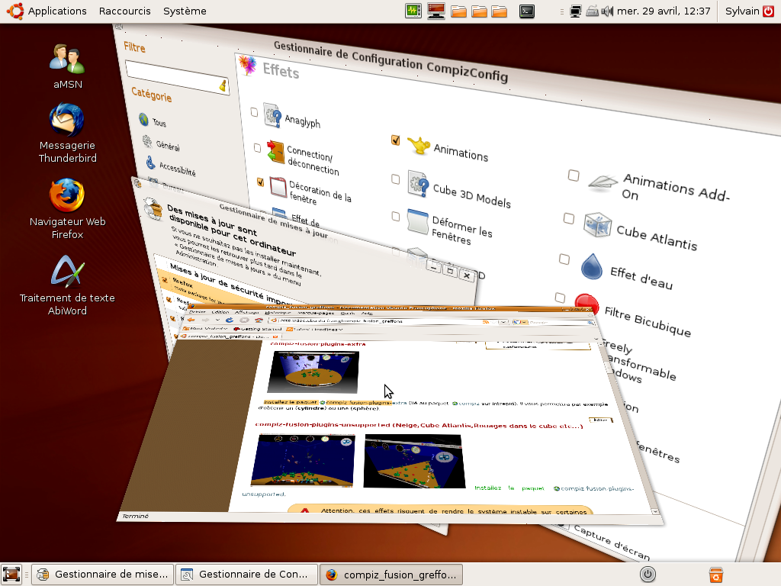Click the network connection tray icon
Viewport: 781px width, 586px height.
pyautogui.click(x=576, y=11)
